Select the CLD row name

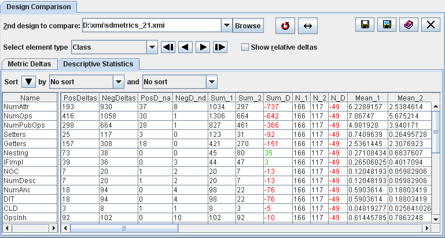click(x=30, y=209)
